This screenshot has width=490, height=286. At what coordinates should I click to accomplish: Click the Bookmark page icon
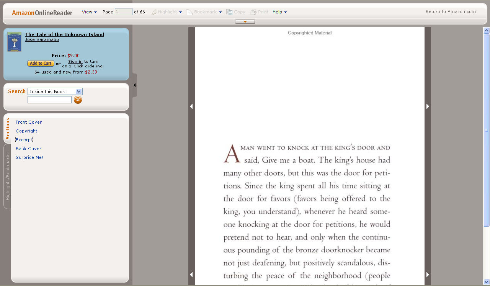tap(189, 12)
